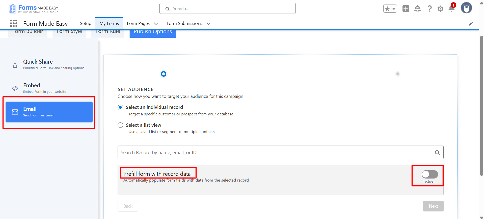Click the record search magnifier icon
This screenshot has height=219, width=484.
[437, 153]
